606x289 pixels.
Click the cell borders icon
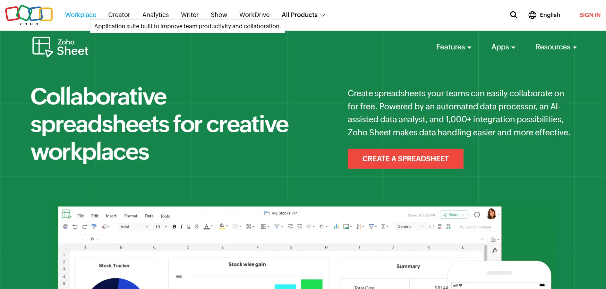[235, 227]
